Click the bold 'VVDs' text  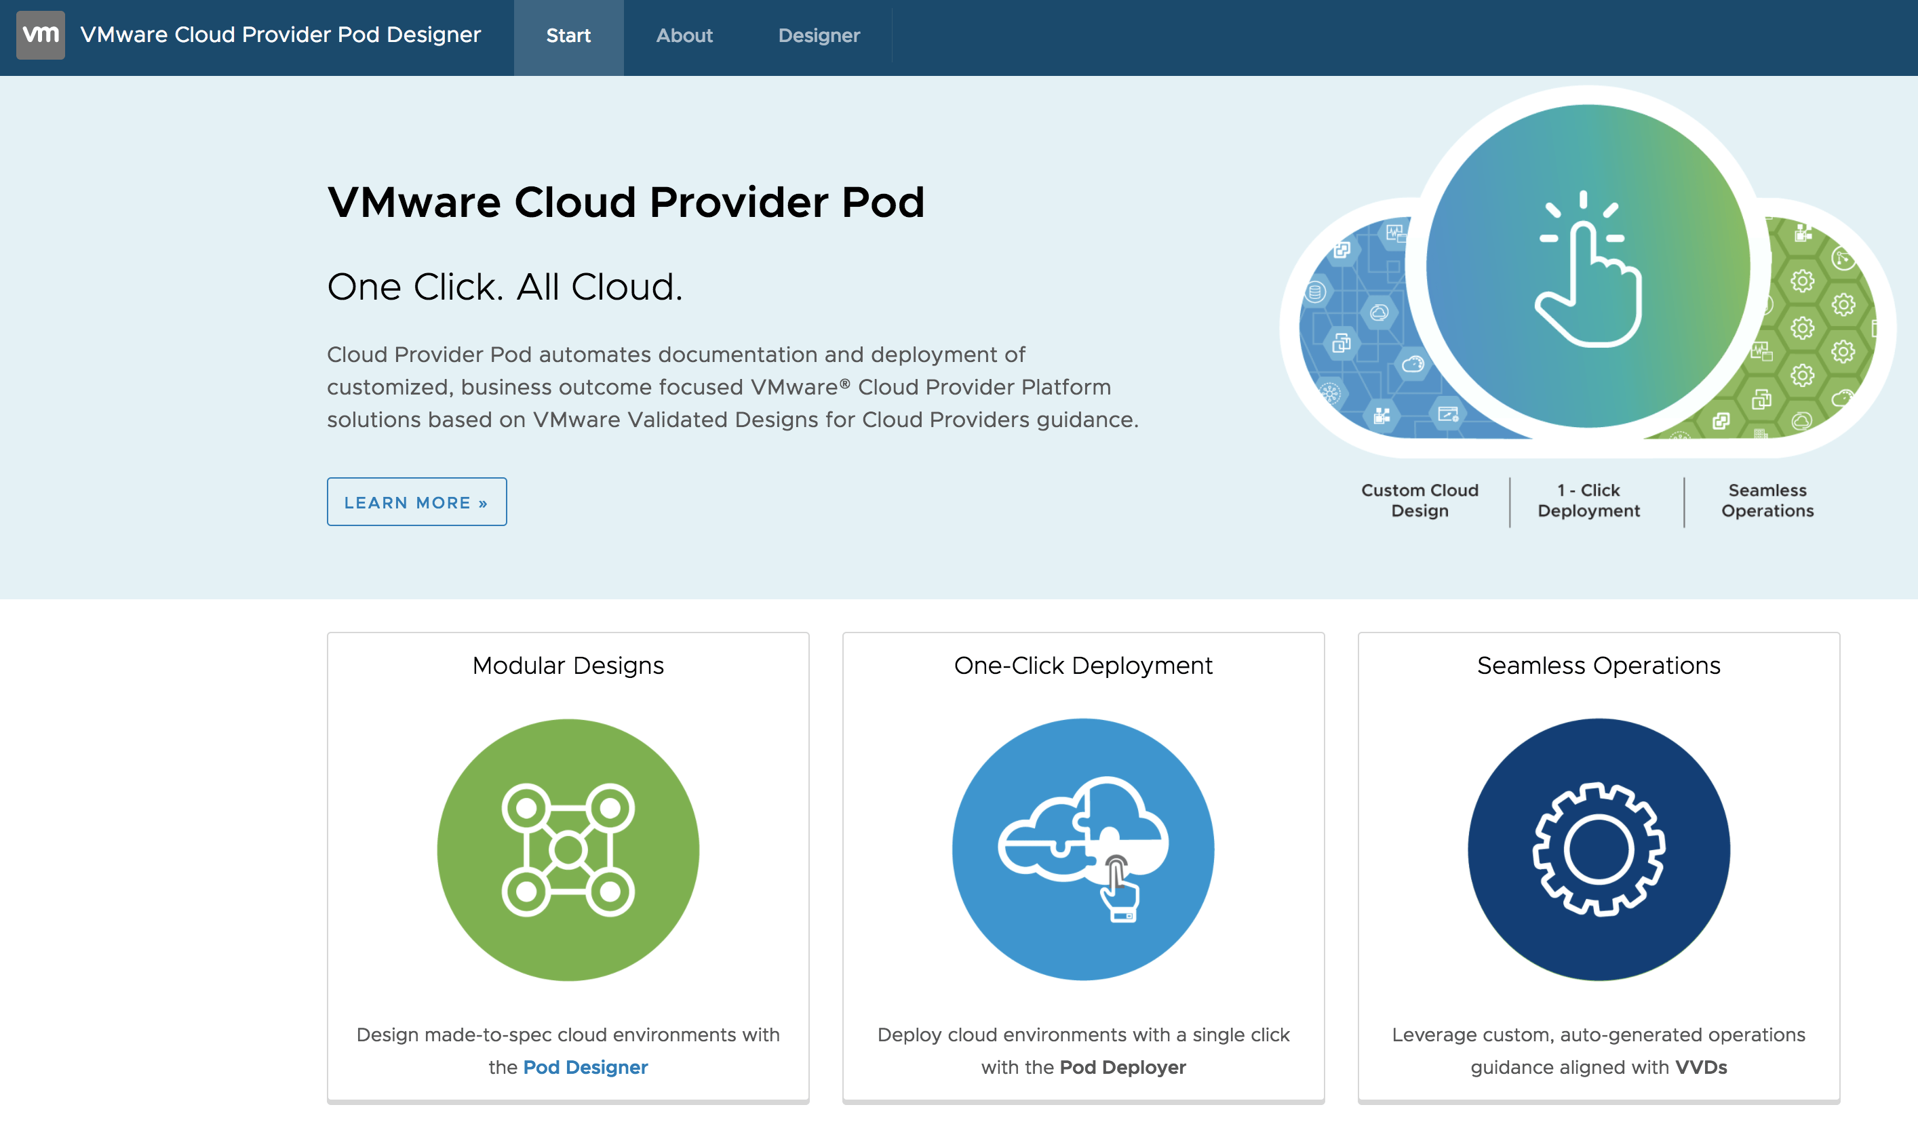point(1701,1067)
